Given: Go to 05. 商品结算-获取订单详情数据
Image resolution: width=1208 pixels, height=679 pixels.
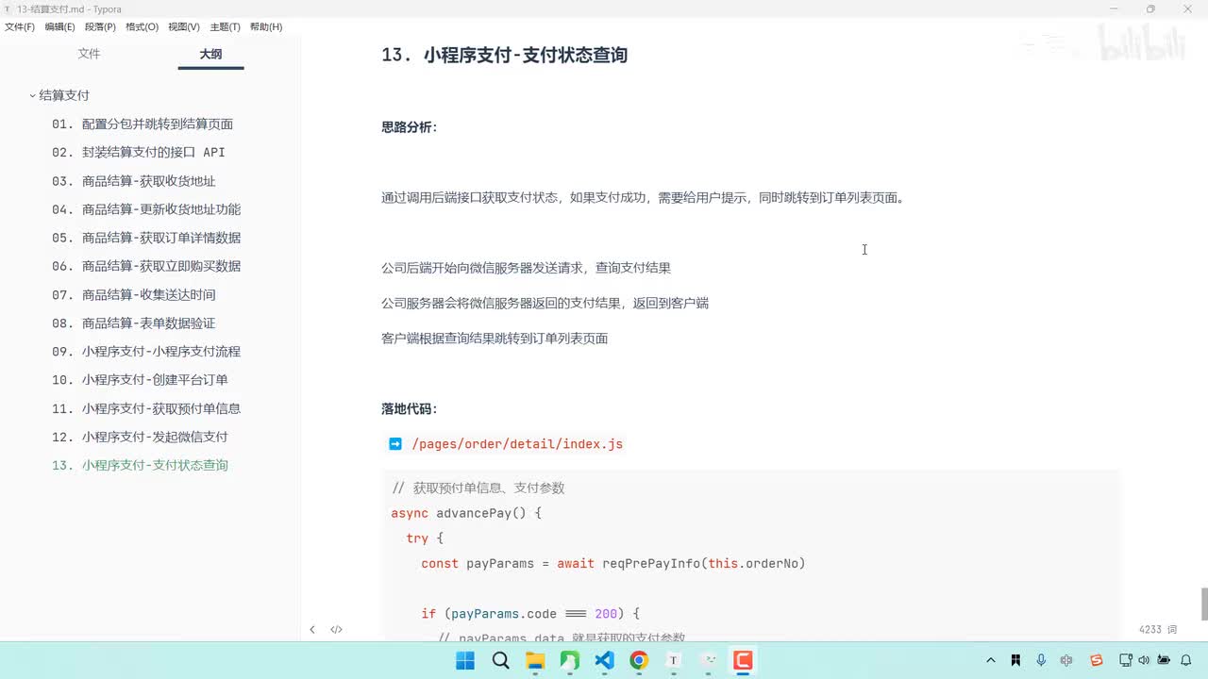Looking at the screenshot, I should coord(146,238).
